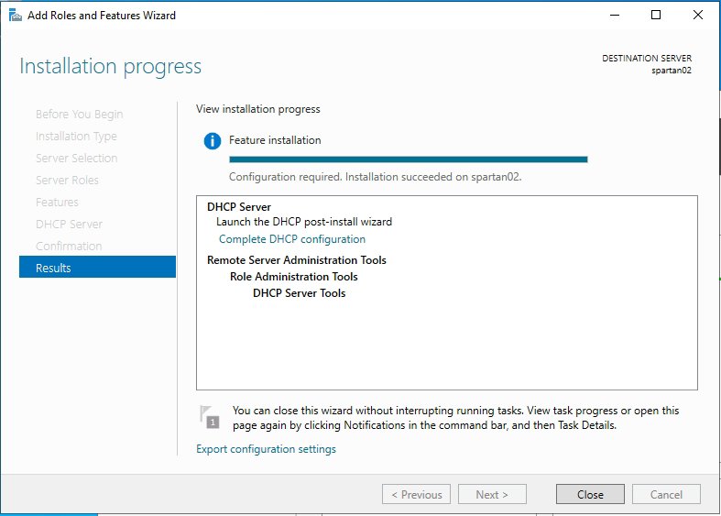Screen dimensions: 721x516
Task: Click Export configuration settings link
Action: click(x=266, y=449)
